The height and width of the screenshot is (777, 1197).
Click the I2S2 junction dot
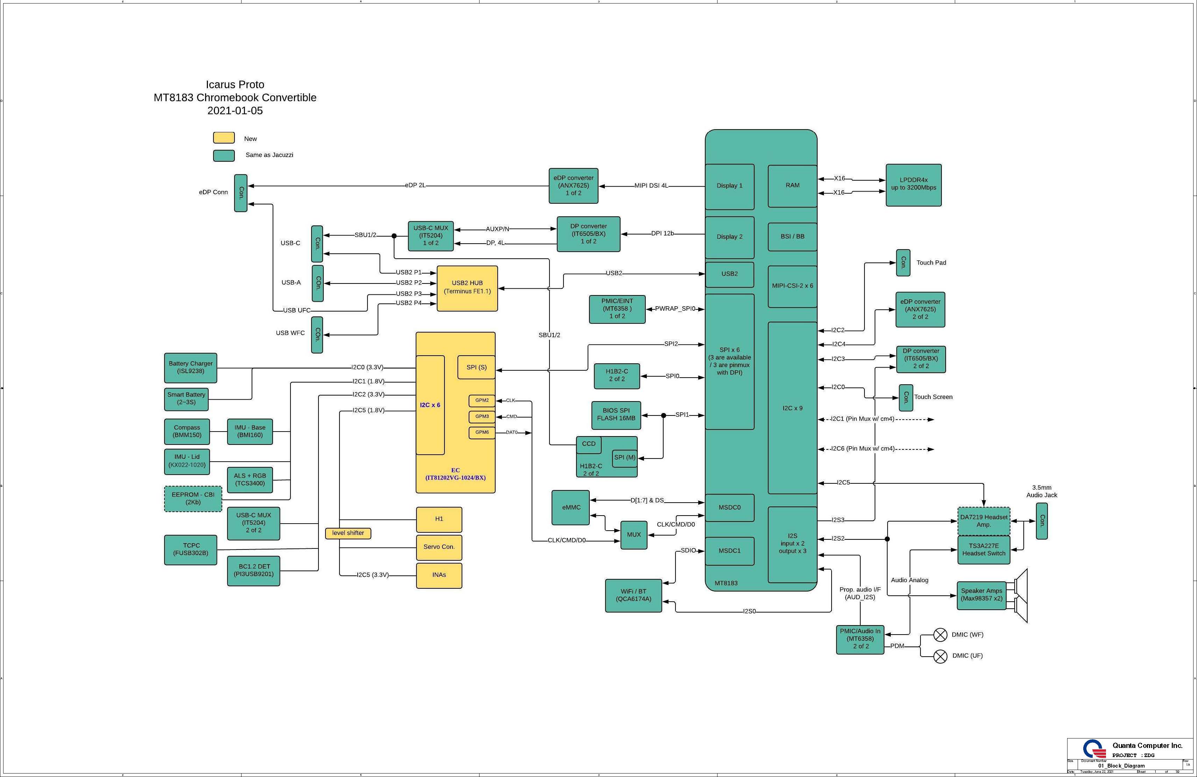tap(887, 539)
